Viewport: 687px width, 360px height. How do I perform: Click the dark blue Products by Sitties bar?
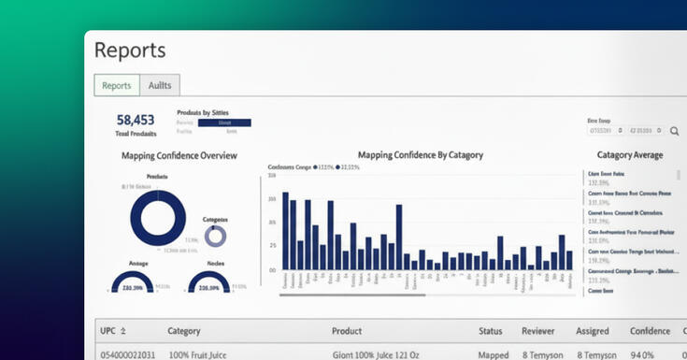pos(224,122)
